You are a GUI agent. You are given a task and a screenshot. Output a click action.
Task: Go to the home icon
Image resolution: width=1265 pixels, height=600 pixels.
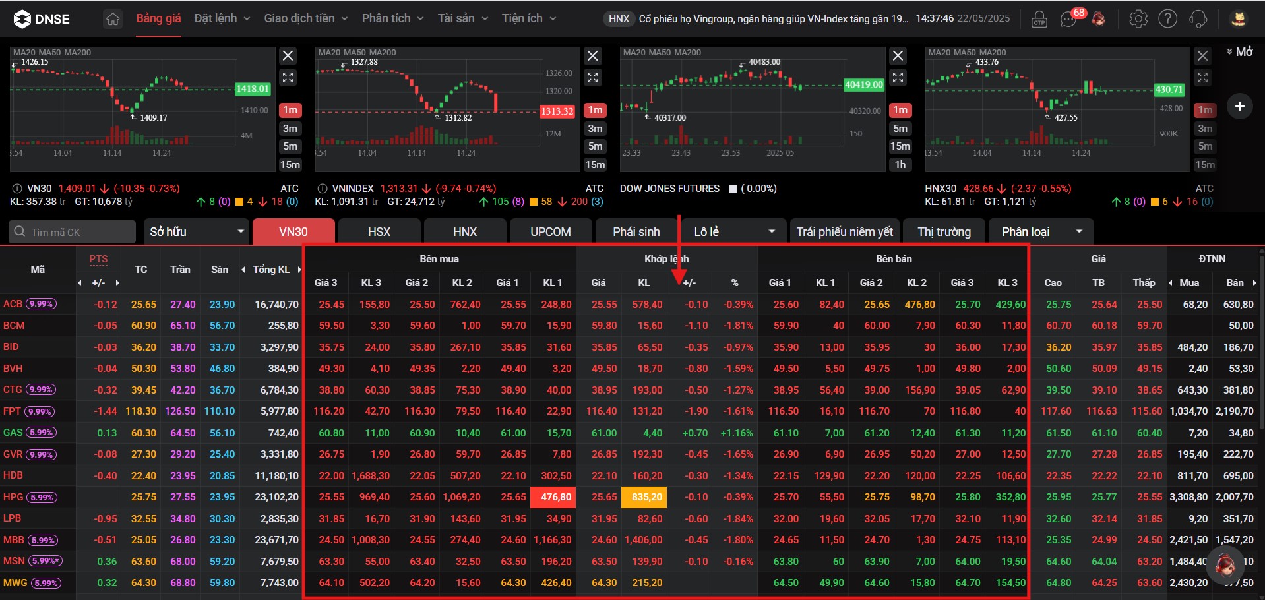[113, 19]
